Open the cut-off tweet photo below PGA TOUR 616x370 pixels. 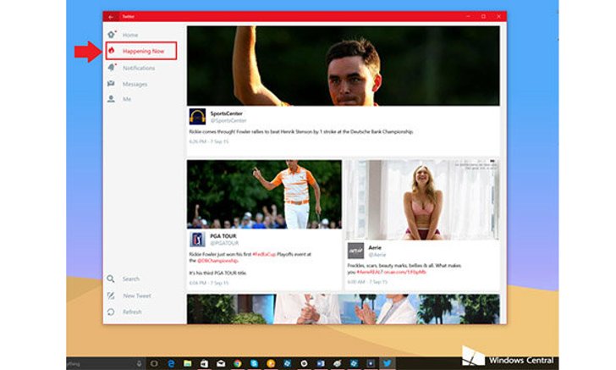pos(344,309)
